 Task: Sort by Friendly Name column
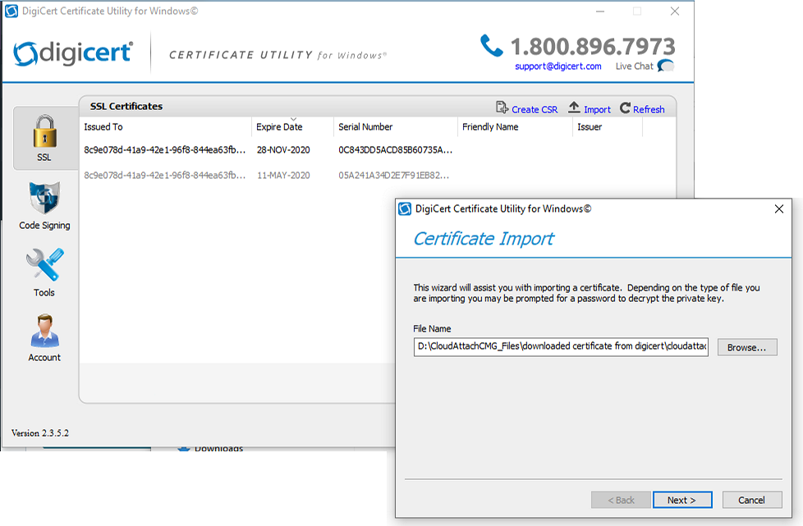515,127
